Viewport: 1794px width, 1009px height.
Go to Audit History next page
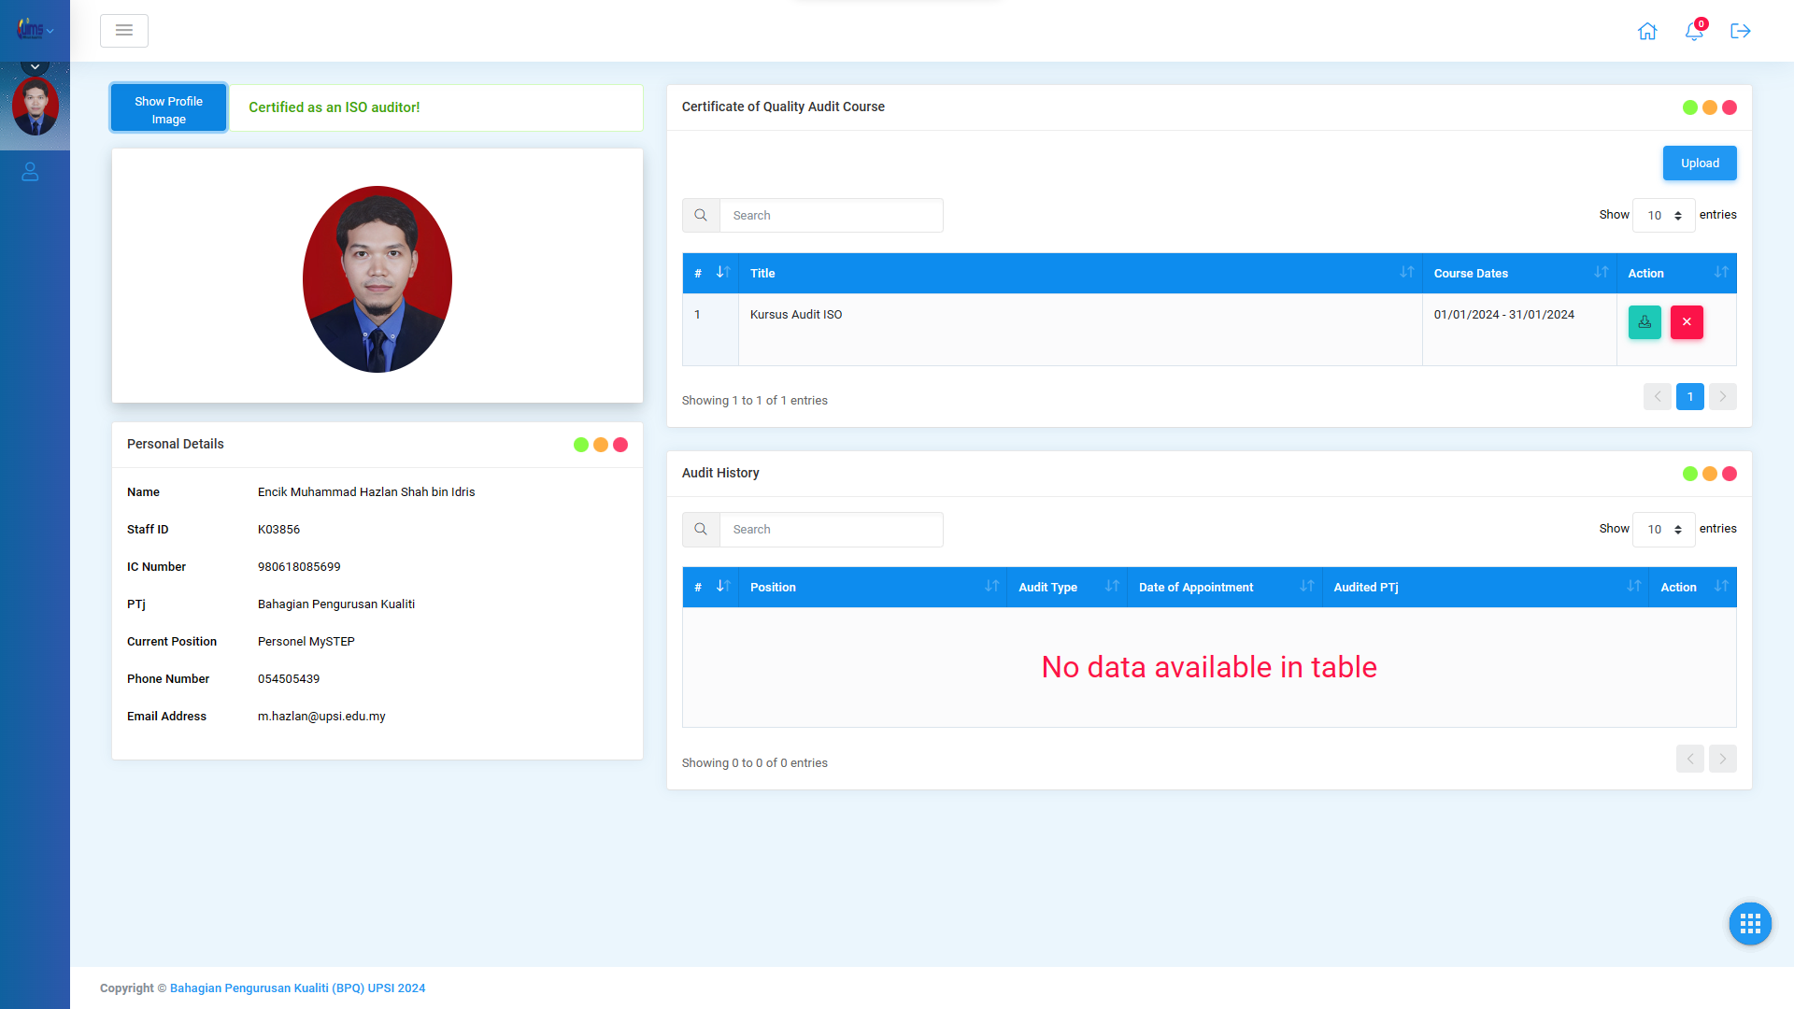(1723, 759)
